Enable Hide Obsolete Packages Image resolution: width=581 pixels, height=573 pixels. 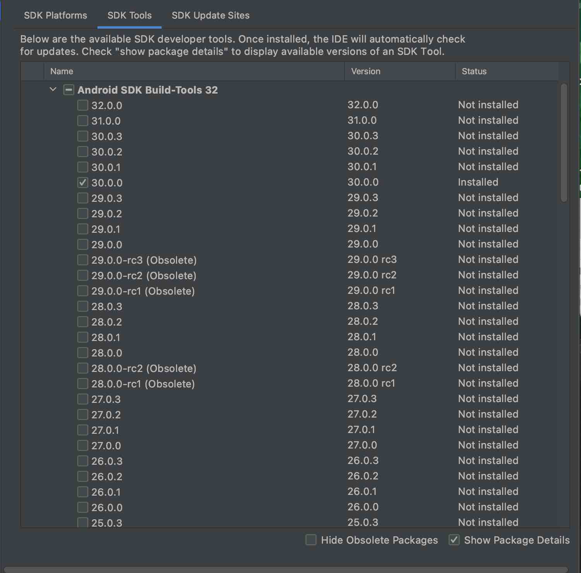[x=311, y=540]
